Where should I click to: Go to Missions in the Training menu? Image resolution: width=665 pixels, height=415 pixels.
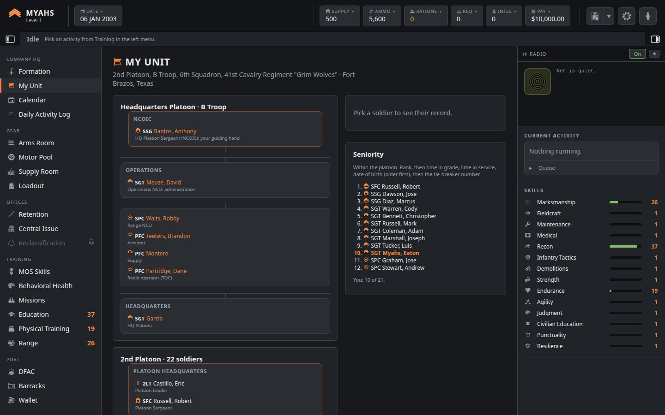click(51, 300)
